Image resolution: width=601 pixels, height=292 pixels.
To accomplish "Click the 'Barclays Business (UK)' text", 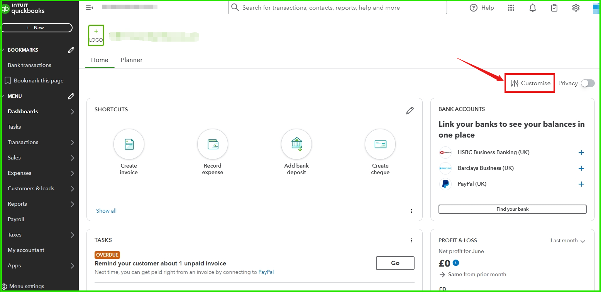I will [486, 168].
